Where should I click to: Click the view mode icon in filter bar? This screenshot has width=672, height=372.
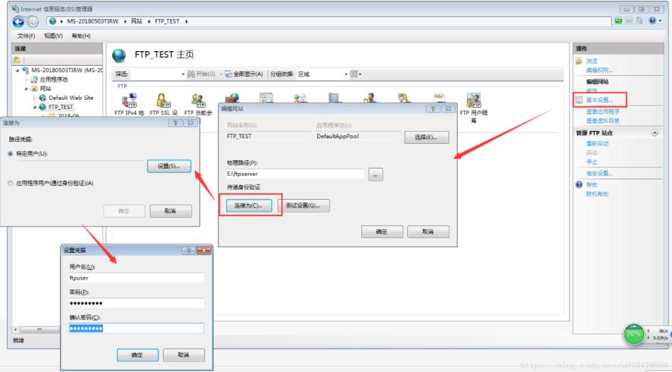(x=354, y=74)
